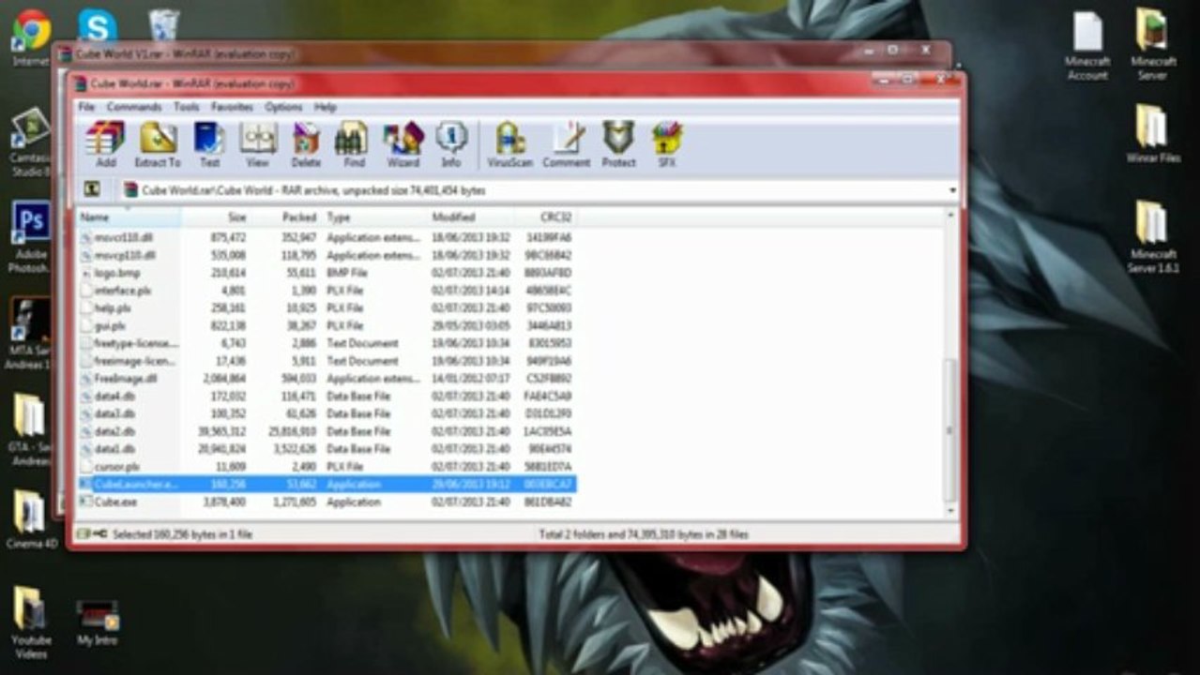This screenshot has height=675, width=1200.
Task: Select the interface.plx file
Action: pyautogui.click(x=327, y=291)
